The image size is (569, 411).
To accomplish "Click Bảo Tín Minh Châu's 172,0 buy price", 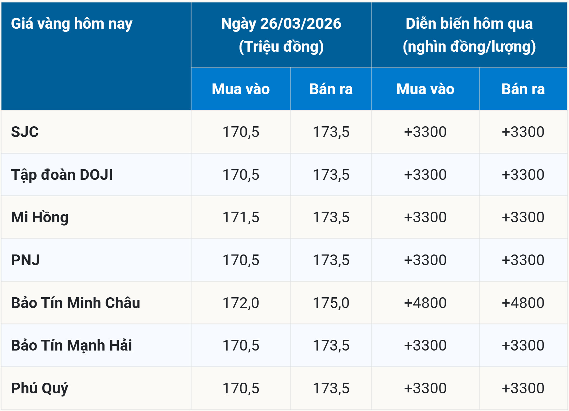I will [x=241, y=303].
